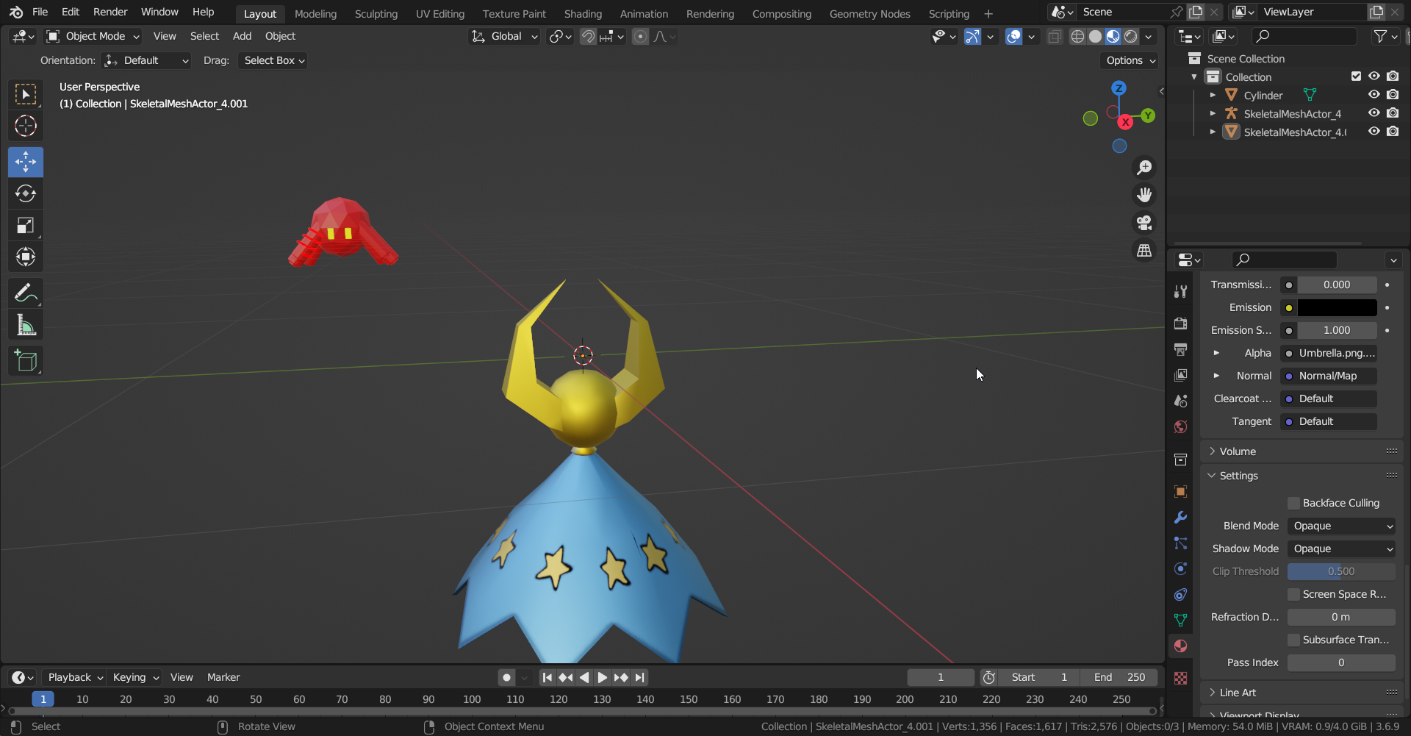Open the Render menu
This screenshot has width=1411, height=736.
(110, 12)
